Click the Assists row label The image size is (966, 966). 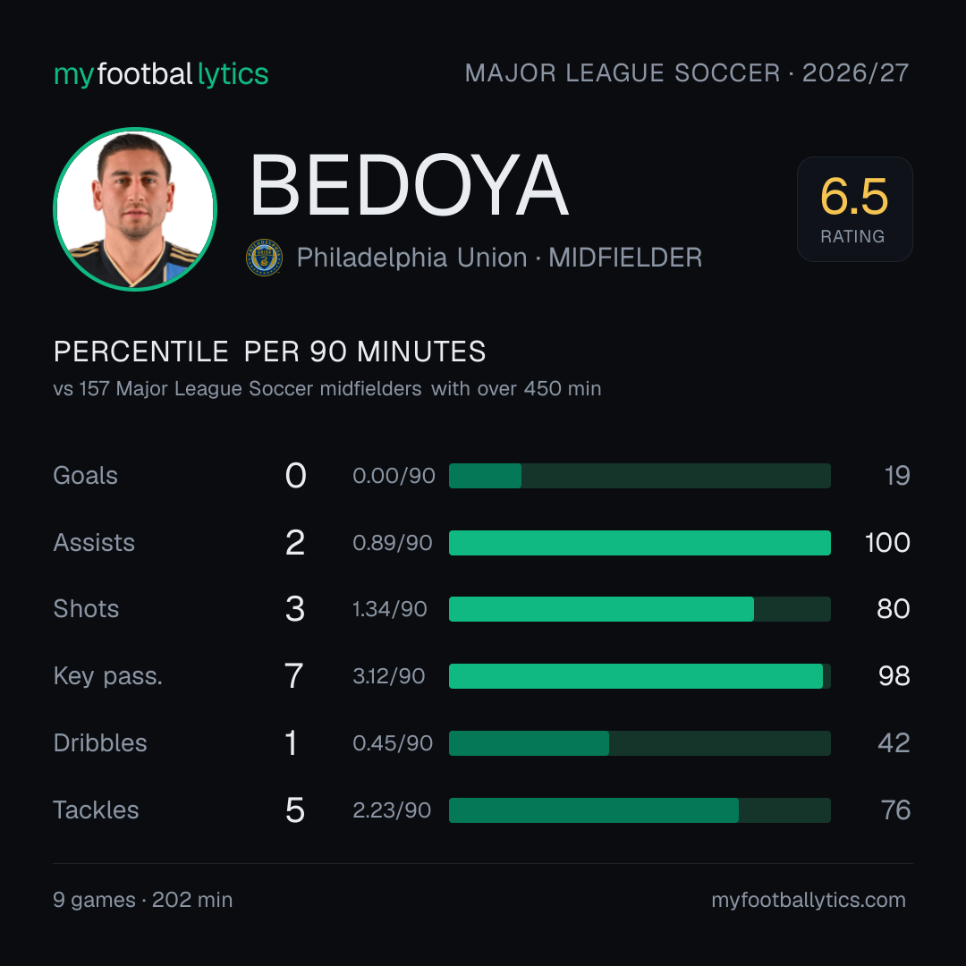click(x=94, y=543)
